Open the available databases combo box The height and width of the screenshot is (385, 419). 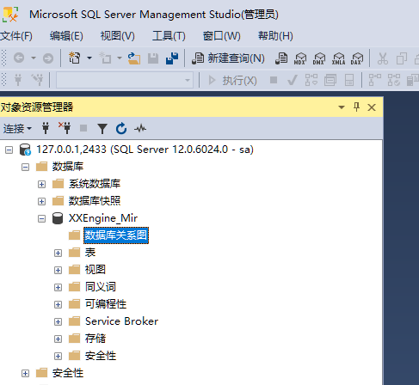(125, 80)
